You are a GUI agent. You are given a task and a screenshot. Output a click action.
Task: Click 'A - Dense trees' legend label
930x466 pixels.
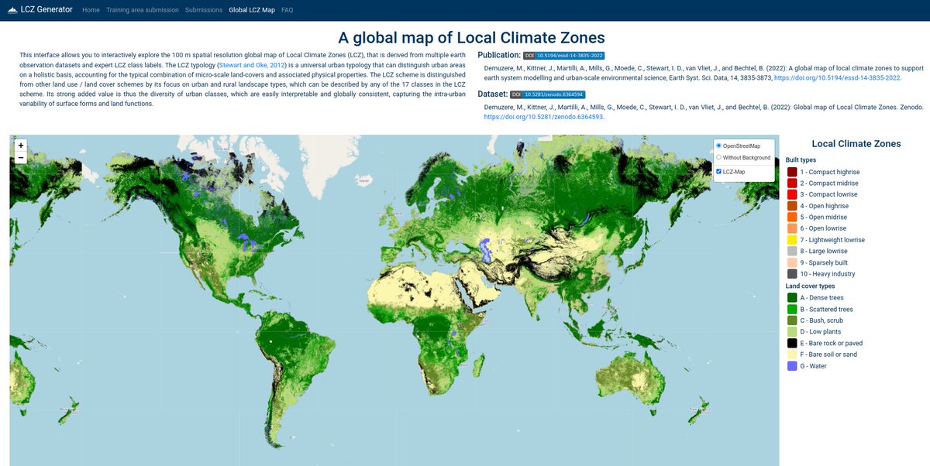[822, 297]
